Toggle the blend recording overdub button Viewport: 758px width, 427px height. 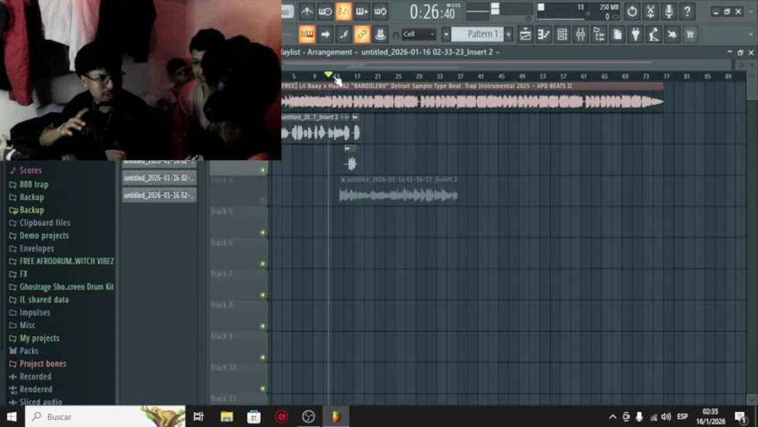point(362,11)
